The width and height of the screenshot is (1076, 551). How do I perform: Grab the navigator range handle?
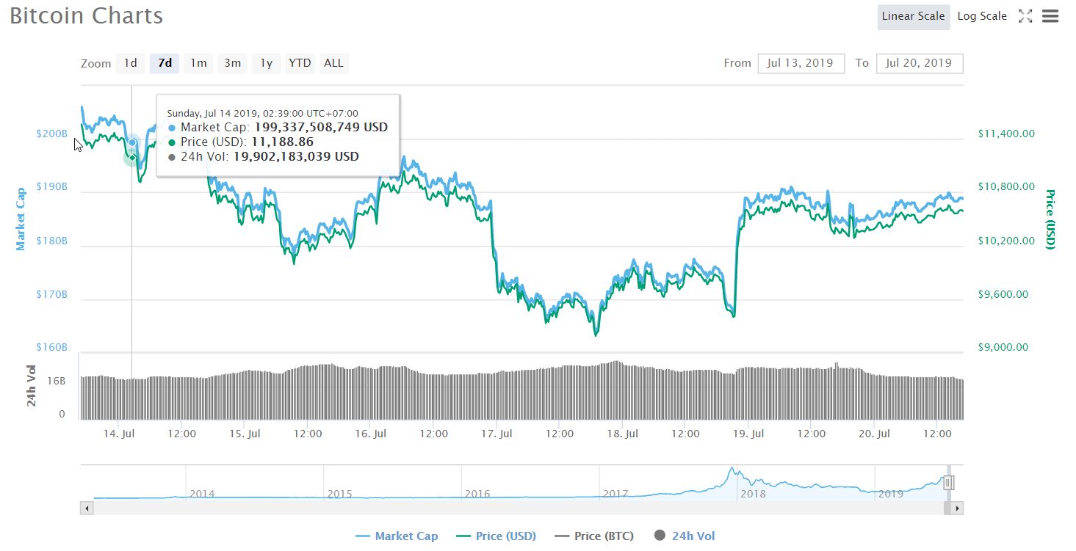coord(948,483)
